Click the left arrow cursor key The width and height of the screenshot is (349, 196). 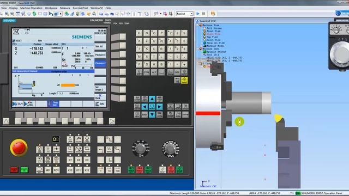point(145,107)
